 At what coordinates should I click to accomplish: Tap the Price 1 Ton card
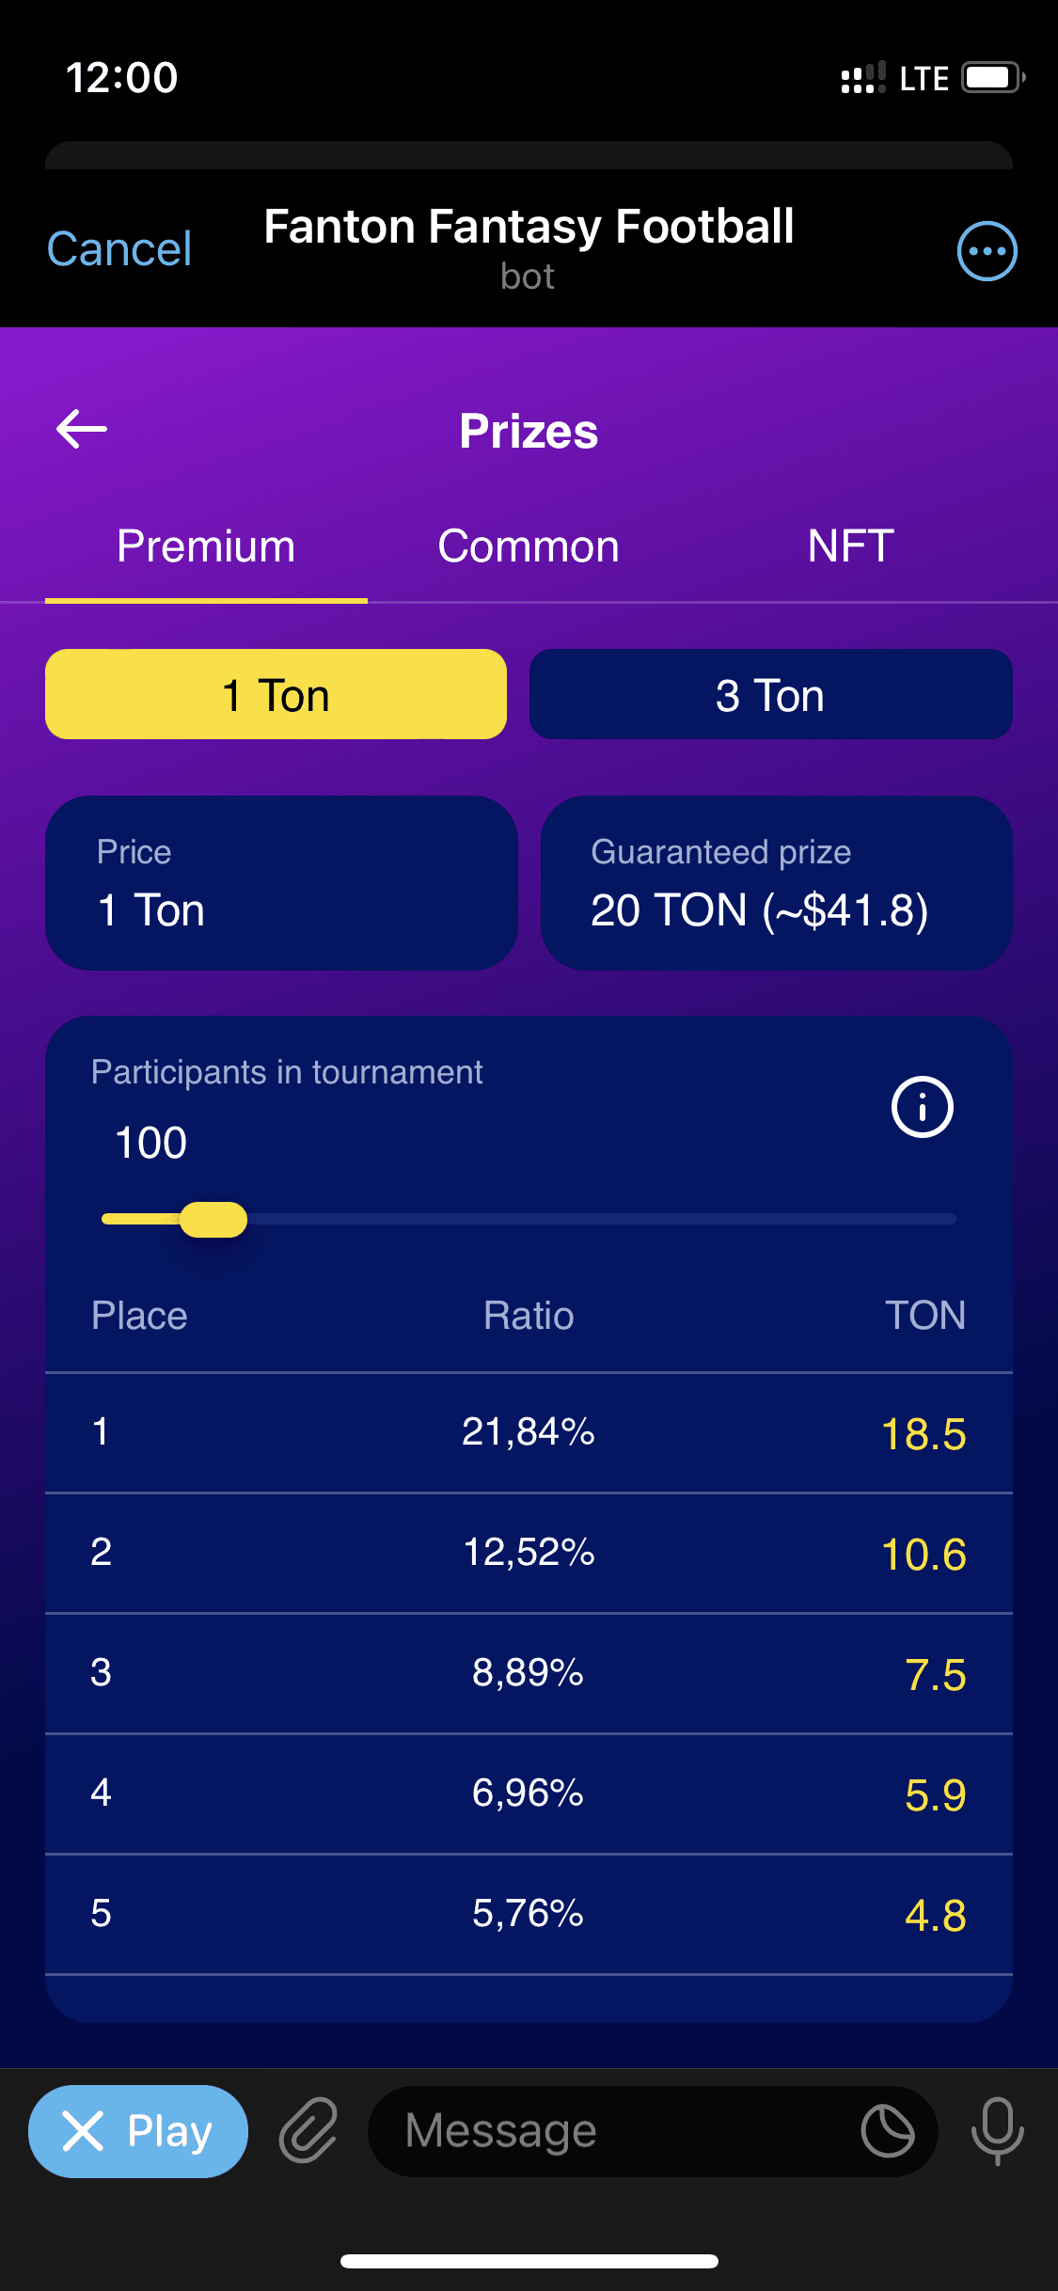(281, 883)
